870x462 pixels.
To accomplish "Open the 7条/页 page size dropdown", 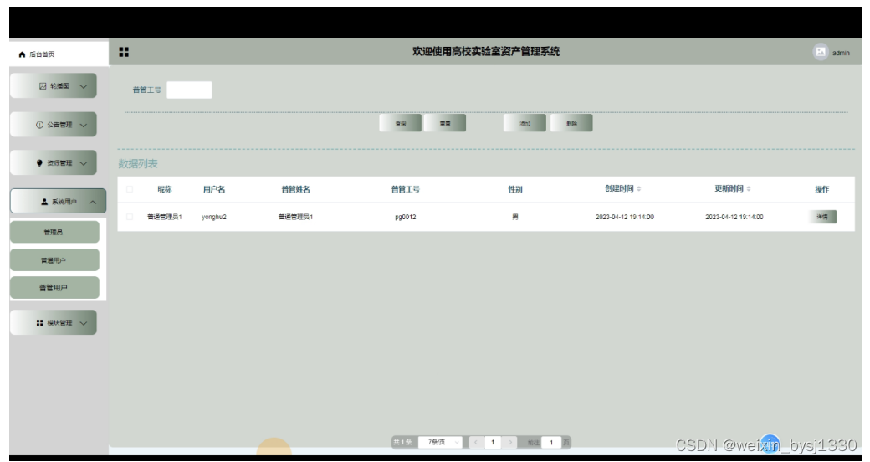I will point(440,443).
